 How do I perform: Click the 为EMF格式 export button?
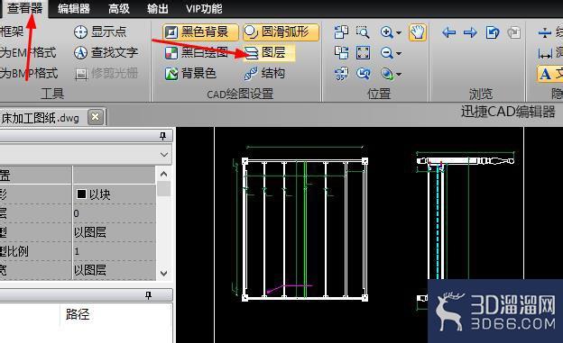click(28, 53)
